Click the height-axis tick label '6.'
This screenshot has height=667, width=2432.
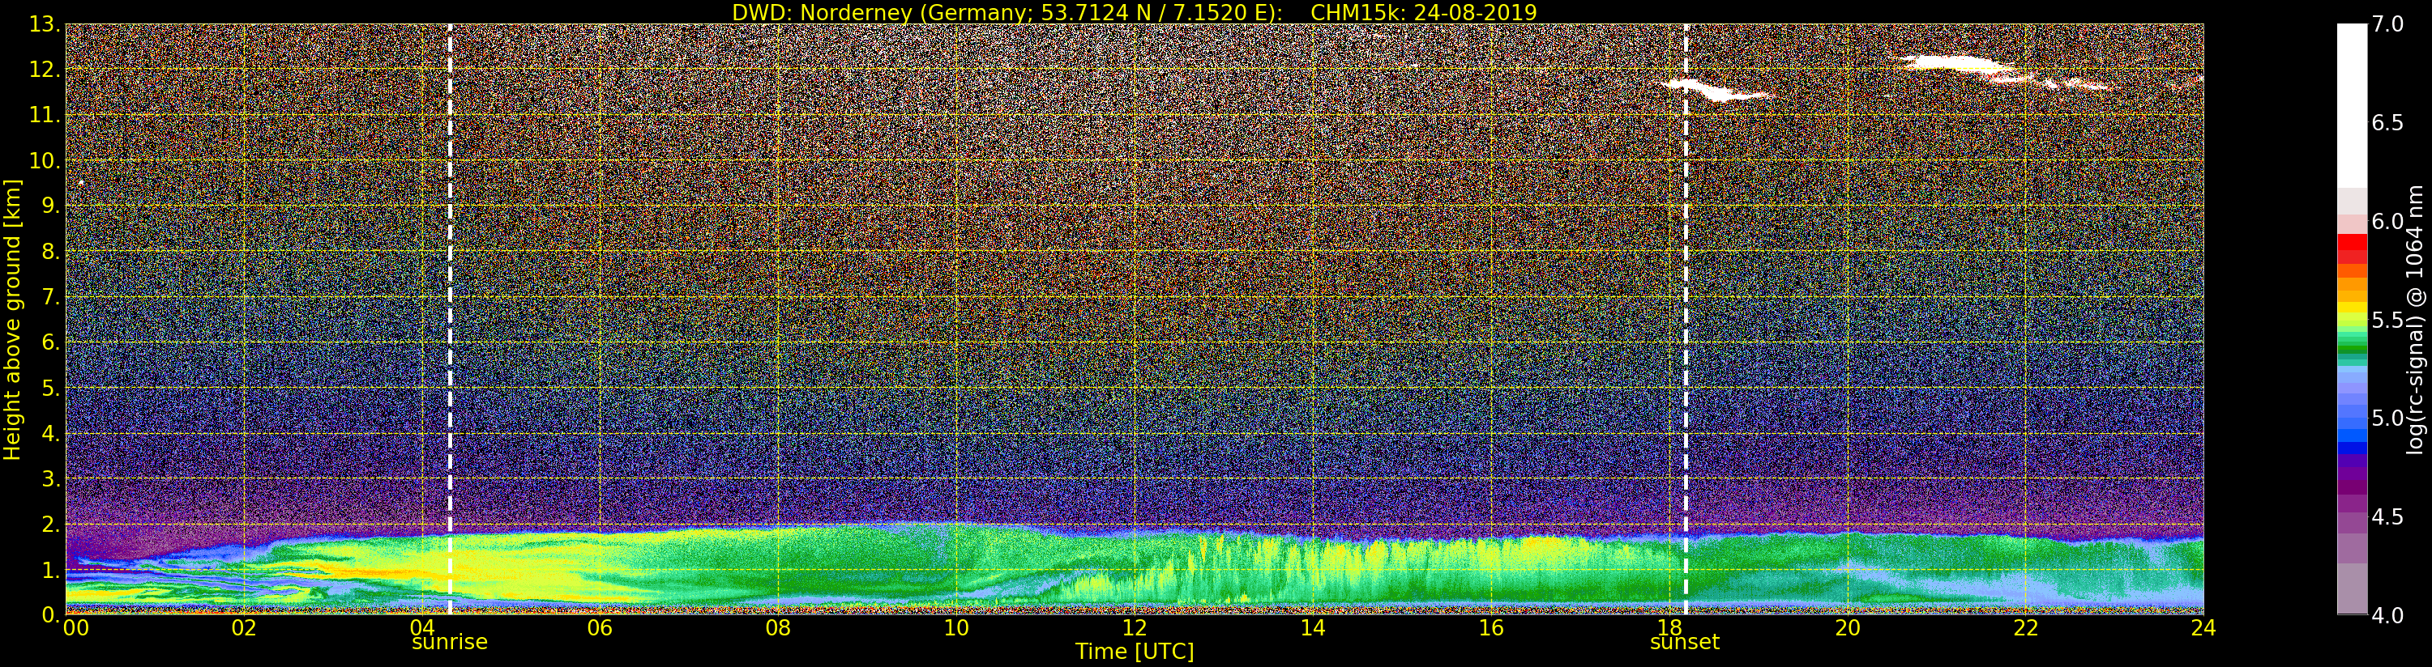pyautogui.click(x=50, y=342)
